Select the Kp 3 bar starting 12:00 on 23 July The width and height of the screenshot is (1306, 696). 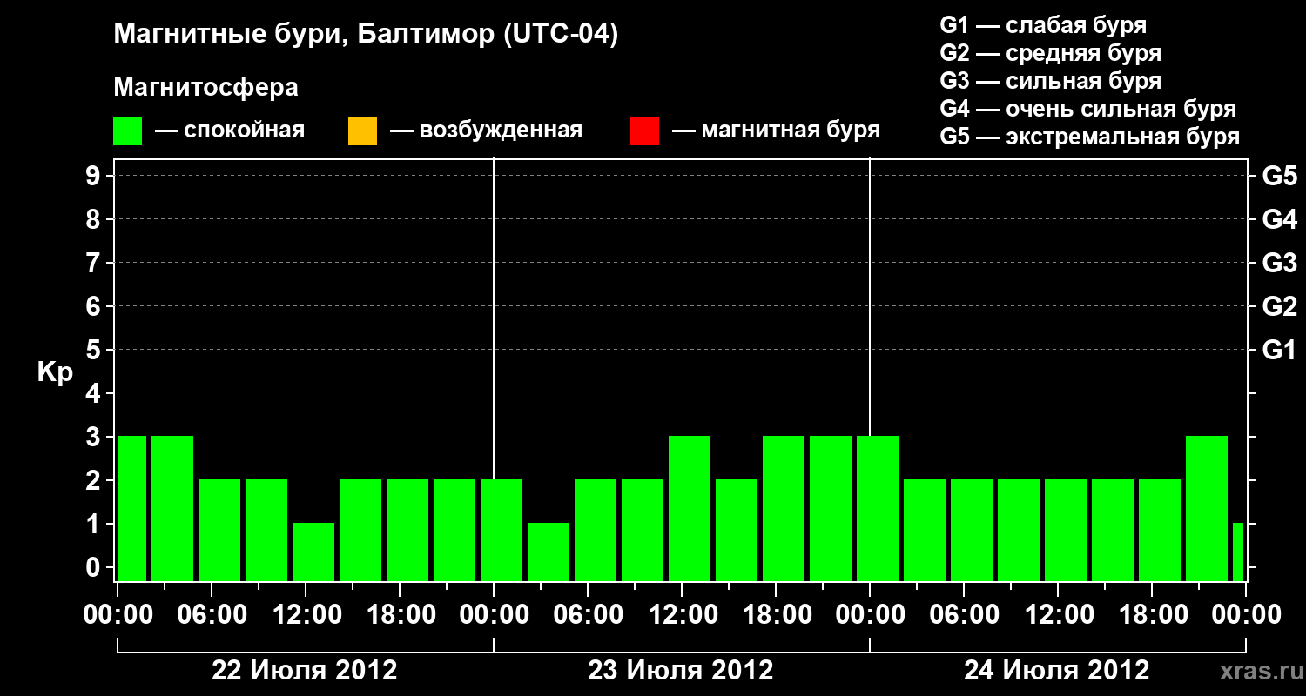pos(690,508)
